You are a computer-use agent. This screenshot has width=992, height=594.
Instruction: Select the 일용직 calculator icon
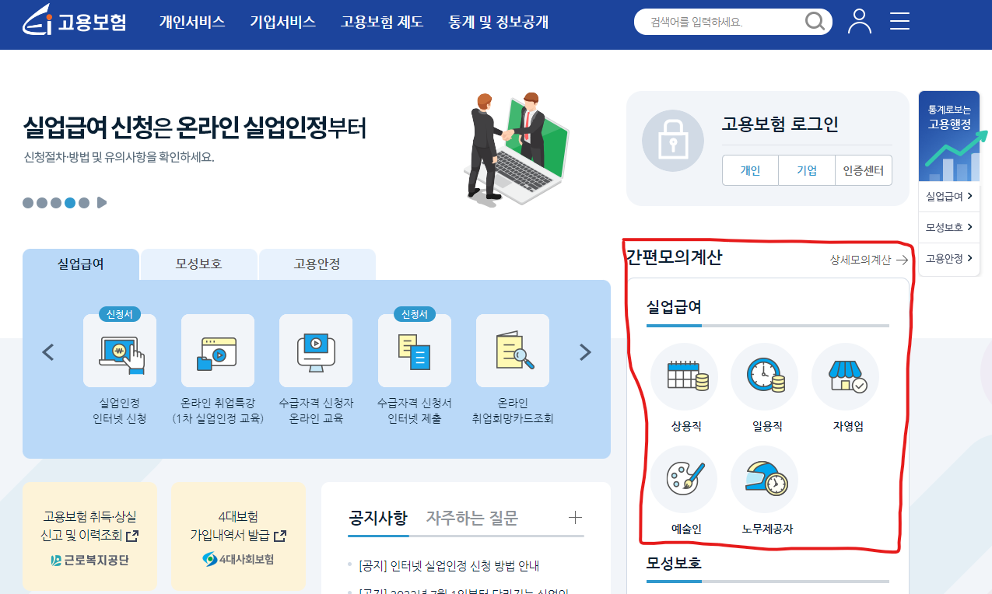tap(765, 376)
